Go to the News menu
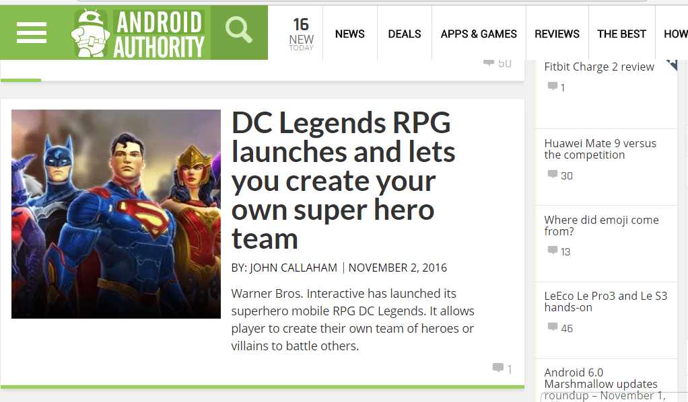 coord(349,34)
